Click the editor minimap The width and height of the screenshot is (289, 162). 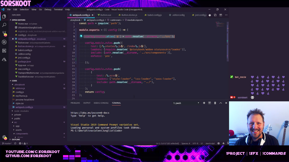click(x=220, y=25)
